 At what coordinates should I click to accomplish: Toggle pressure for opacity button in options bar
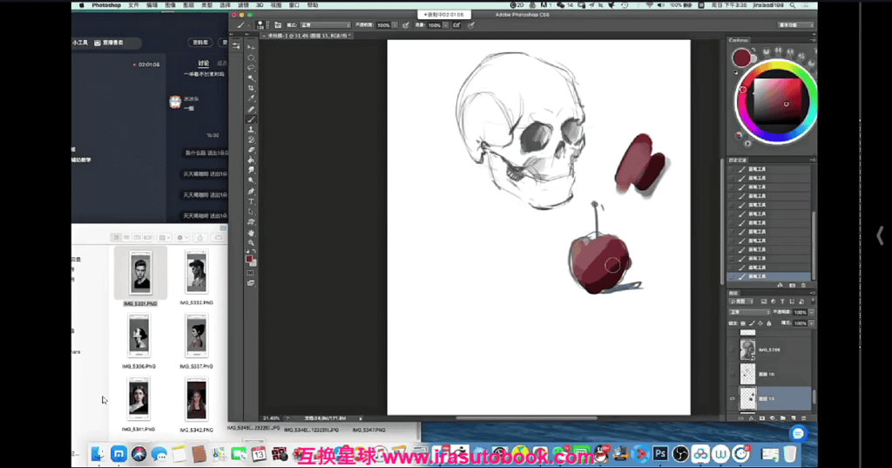[406, 25]
